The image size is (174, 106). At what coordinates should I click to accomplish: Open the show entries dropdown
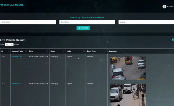click(9, 44)
